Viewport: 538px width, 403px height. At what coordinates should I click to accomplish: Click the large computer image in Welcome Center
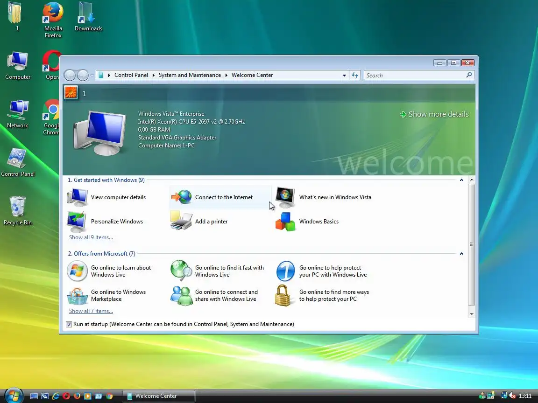[99, 133]
